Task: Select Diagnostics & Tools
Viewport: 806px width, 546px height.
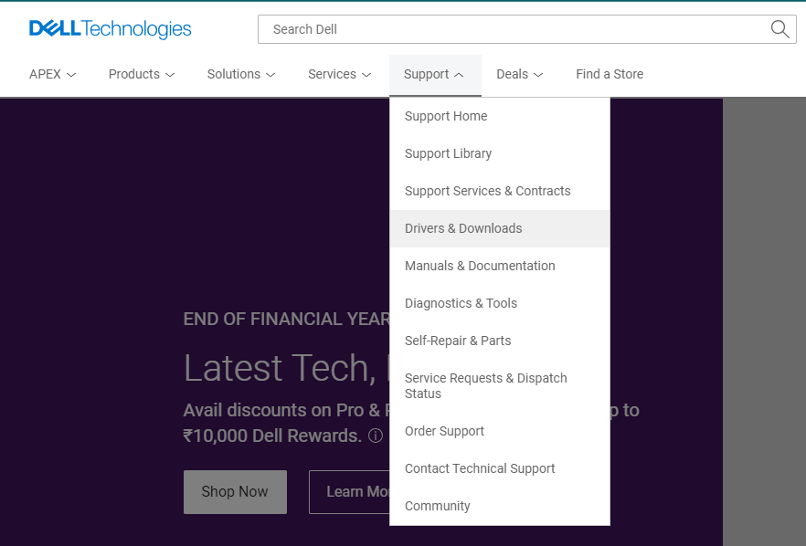Action: click(461, 303)
